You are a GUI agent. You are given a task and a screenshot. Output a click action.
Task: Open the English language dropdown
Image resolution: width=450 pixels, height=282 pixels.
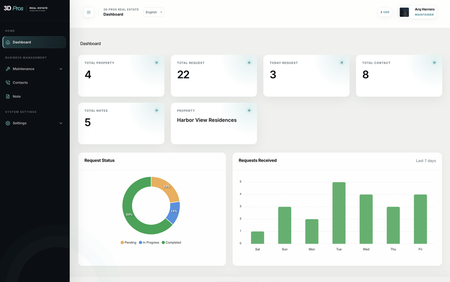(x=154, y=12)
